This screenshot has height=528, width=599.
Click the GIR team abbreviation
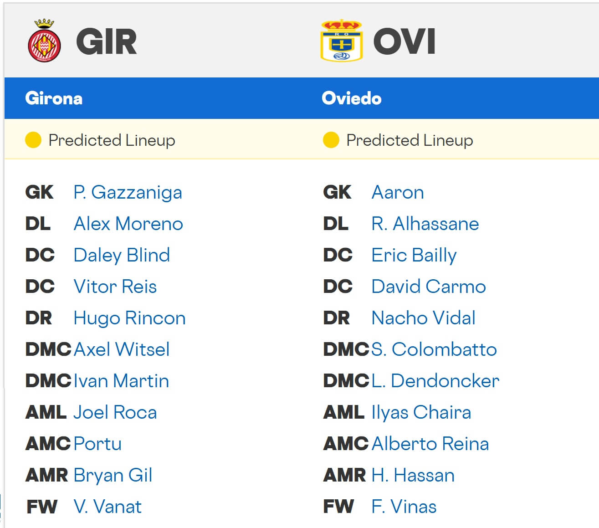pyautogui.click(x=106, y=41)
